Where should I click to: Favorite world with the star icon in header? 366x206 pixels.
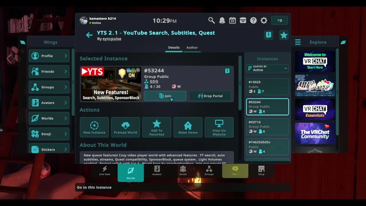point(284,35)
